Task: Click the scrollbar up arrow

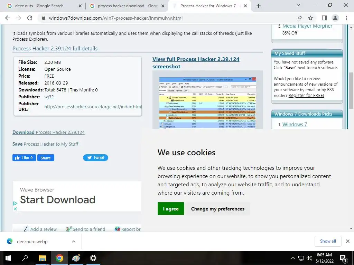Action: pos(351,28)
